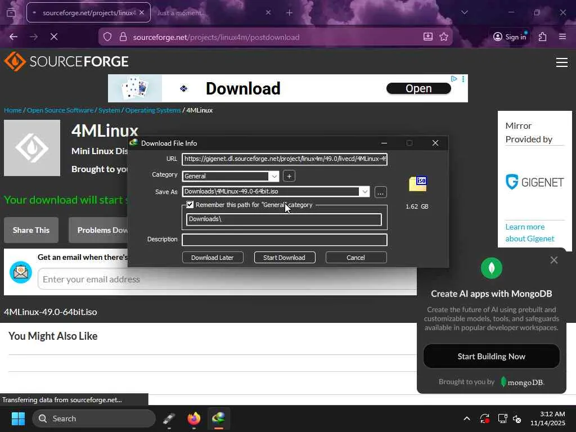Click the Downloads\ path field
The width and height of the screenshot is (576, 432).
click(x=283, y=219)
